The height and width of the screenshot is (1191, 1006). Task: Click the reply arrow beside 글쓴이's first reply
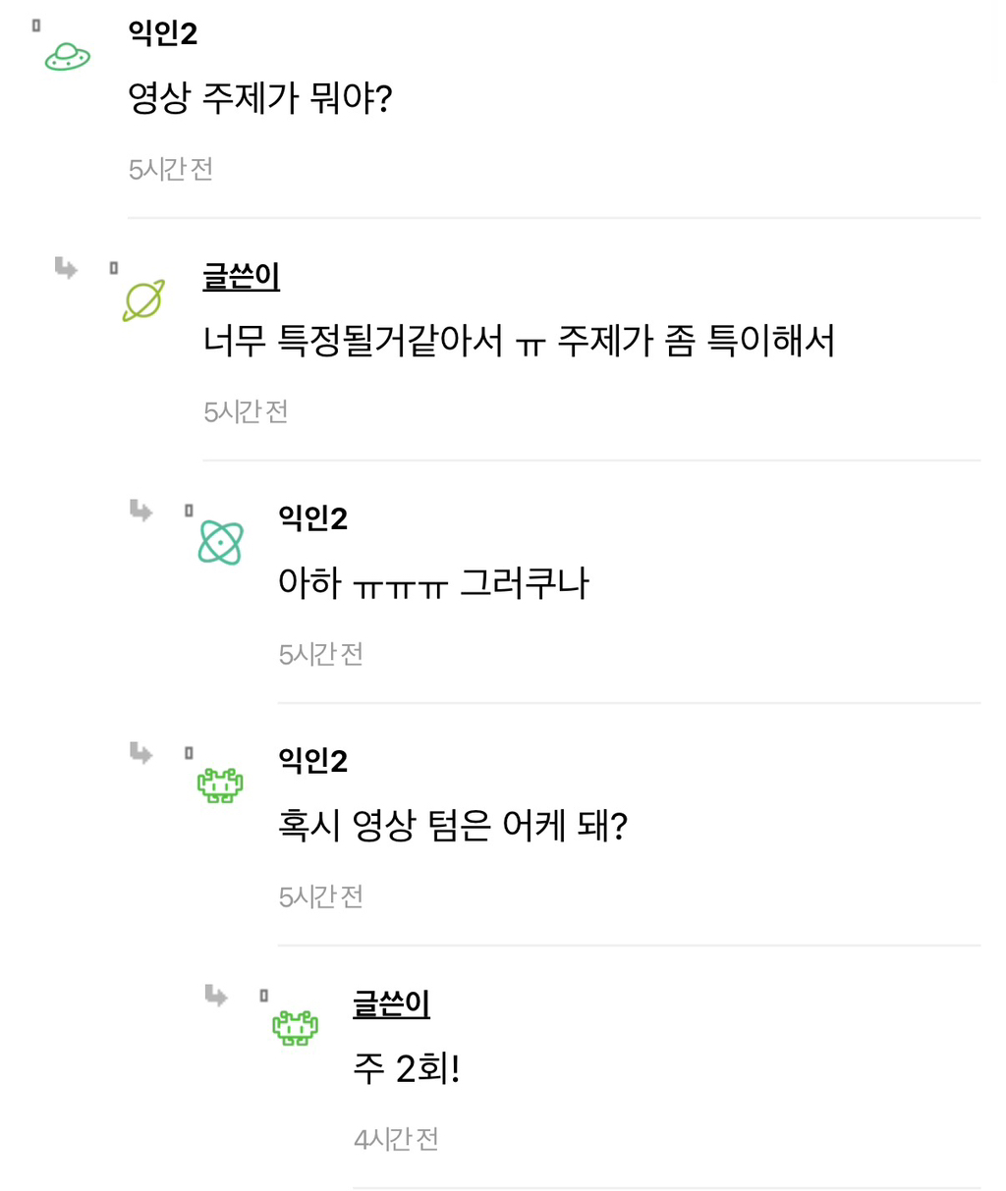(x=65, y=270)
